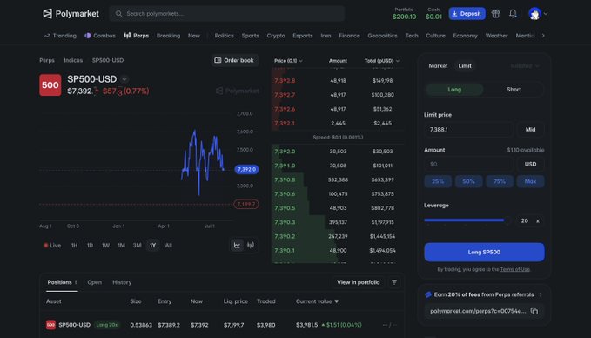
Task: Select the 1D chart range
Action: [x=90, y=245]
